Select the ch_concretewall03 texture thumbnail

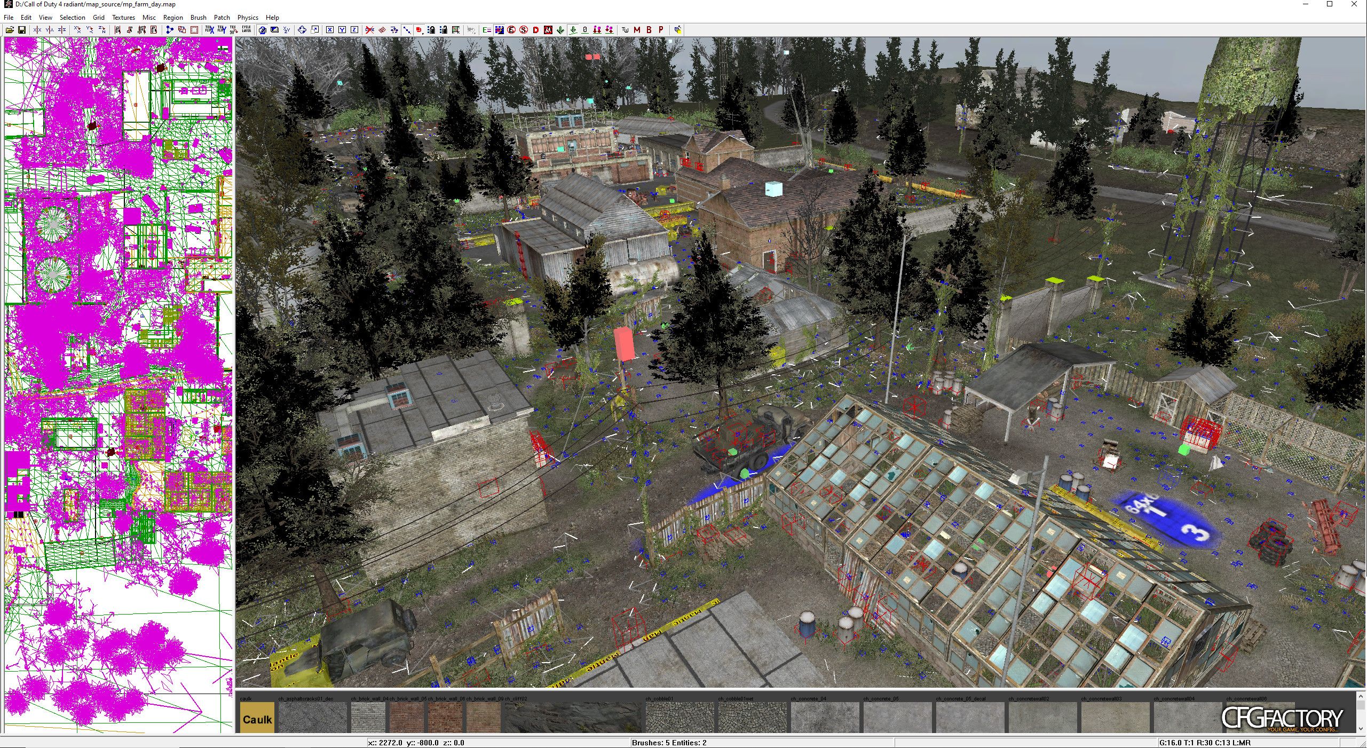(1115, 717)
